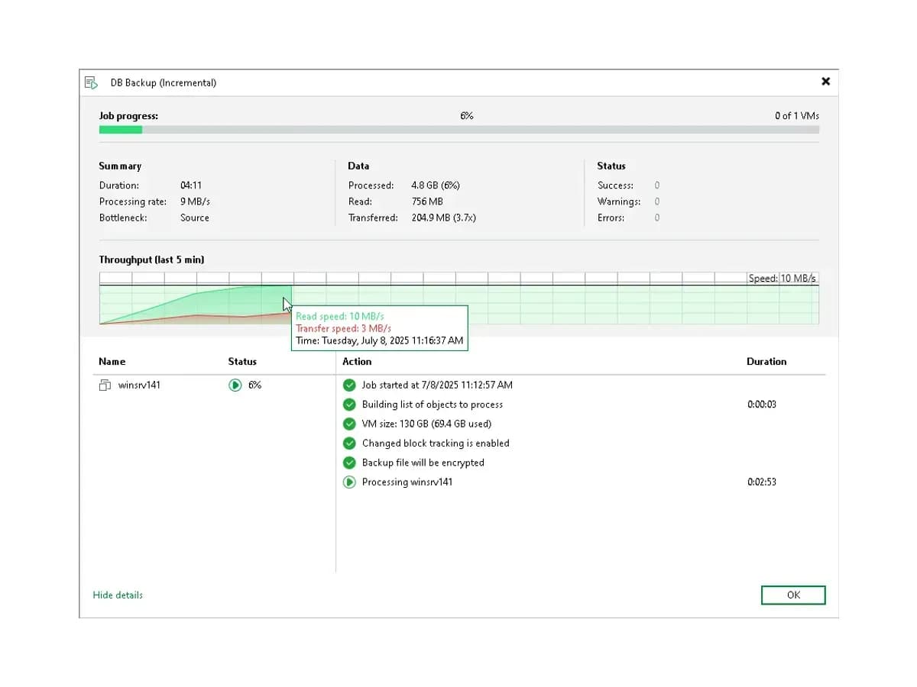The image size is (917, 687).
Task: Click the job progress bar
Action: point(459,130)
